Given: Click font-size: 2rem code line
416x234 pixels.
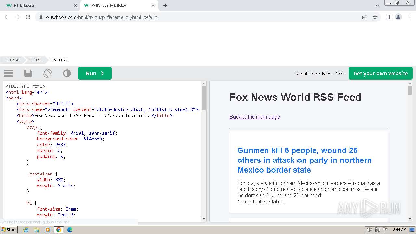Looking at the screenshot, I should (58, 209).
